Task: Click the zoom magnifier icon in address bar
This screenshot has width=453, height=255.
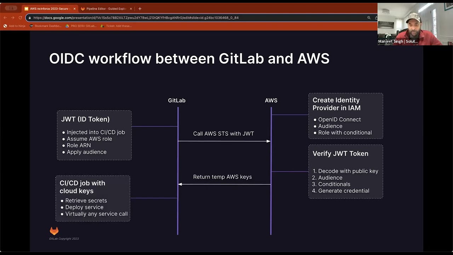Action: (369, 18)
